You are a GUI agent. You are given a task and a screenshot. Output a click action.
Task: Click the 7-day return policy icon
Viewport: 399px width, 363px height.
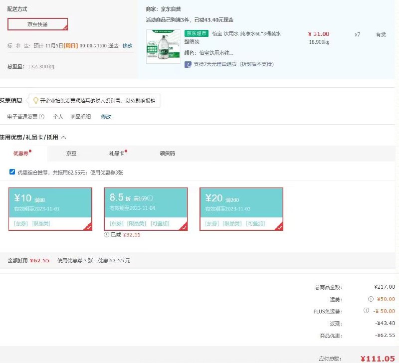pyautogui.click(x=188, y=64)
